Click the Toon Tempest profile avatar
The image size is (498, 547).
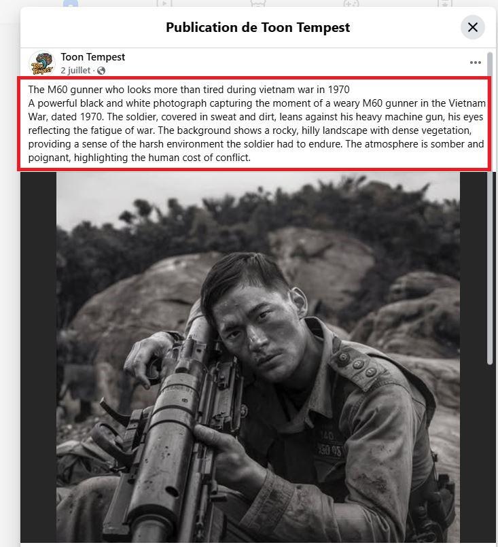click(42, 63)
